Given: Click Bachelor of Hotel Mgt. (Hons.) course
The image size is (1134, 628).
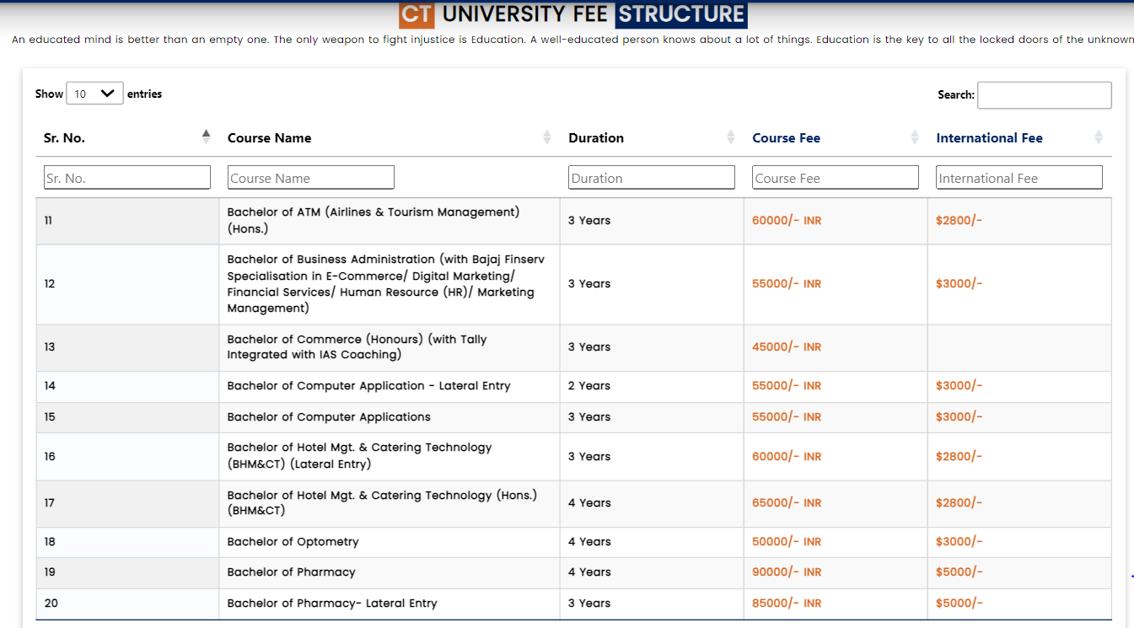Looking at the screenshot, I should (x=382, y=502).
